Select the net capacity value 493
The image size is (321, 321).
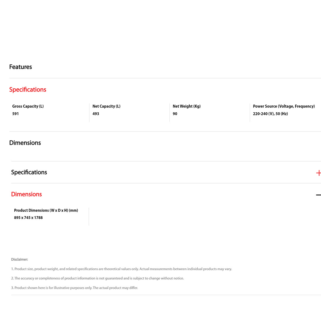(96, 114)
